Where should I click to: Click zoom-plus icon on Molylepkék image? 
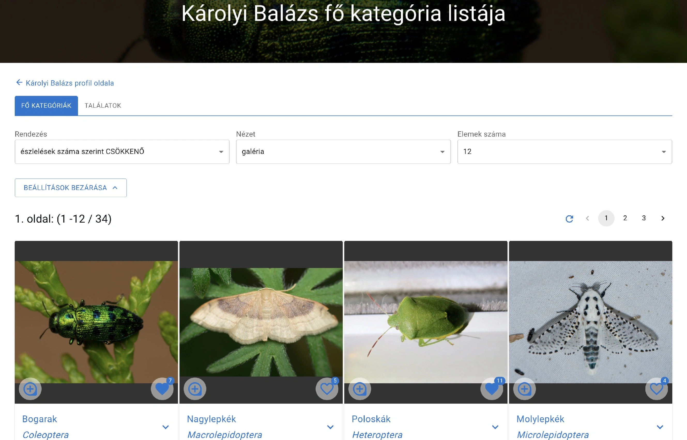[x=524, y=389]
